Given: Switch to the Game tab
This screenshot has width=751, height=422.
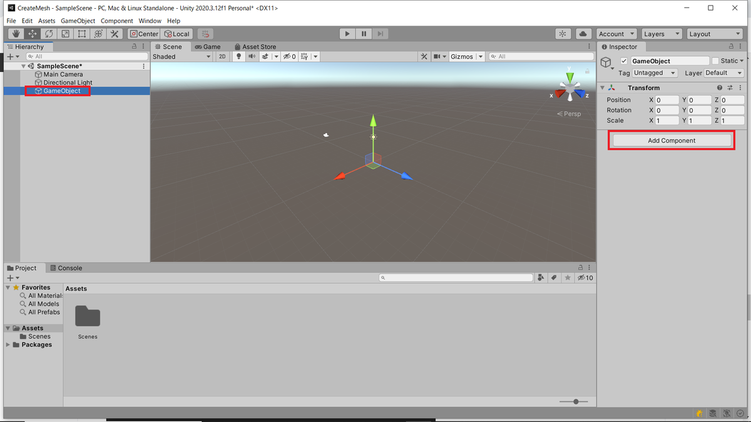Looking at the screenshot, I should 207,47.
